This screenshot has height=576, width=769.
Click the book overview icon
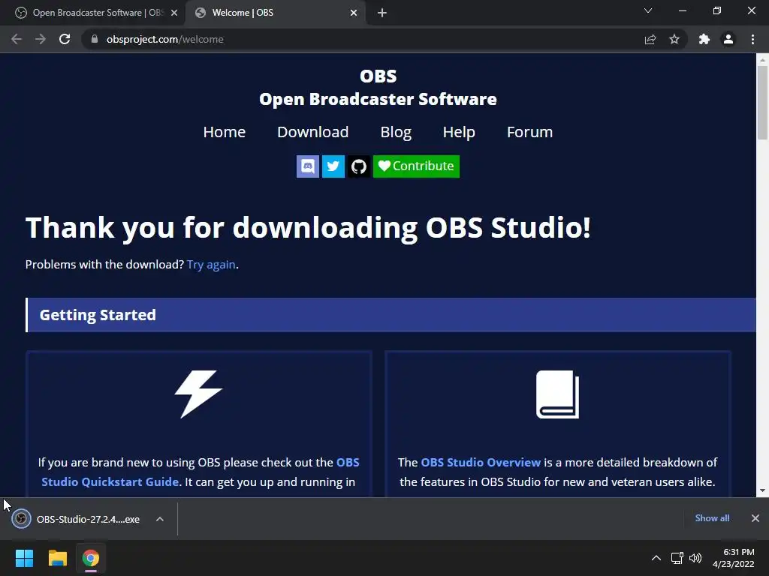(558, 394)
